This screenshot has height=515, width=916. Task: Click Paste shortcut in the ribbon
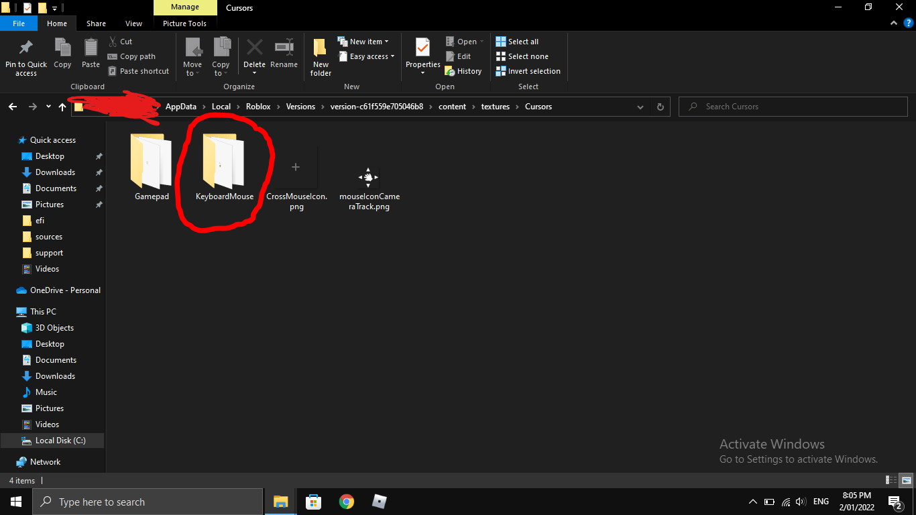138,71
